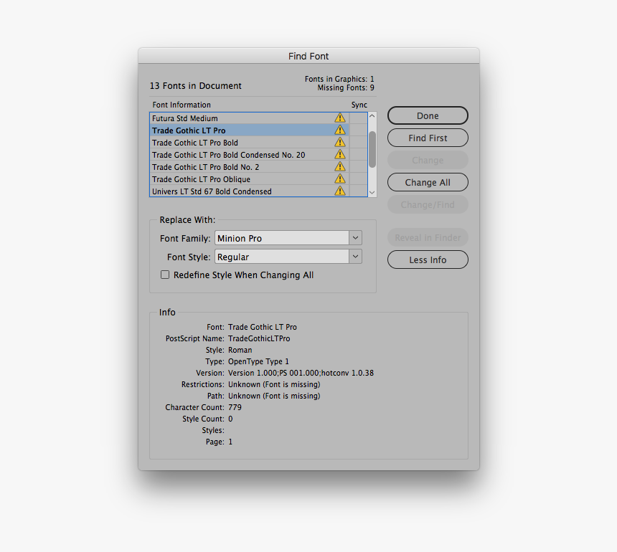Image resolution: width=617 pixels, height=552 pixels.
Task: Click the Sync cell for Futura Std Medium
Action: 359,118
